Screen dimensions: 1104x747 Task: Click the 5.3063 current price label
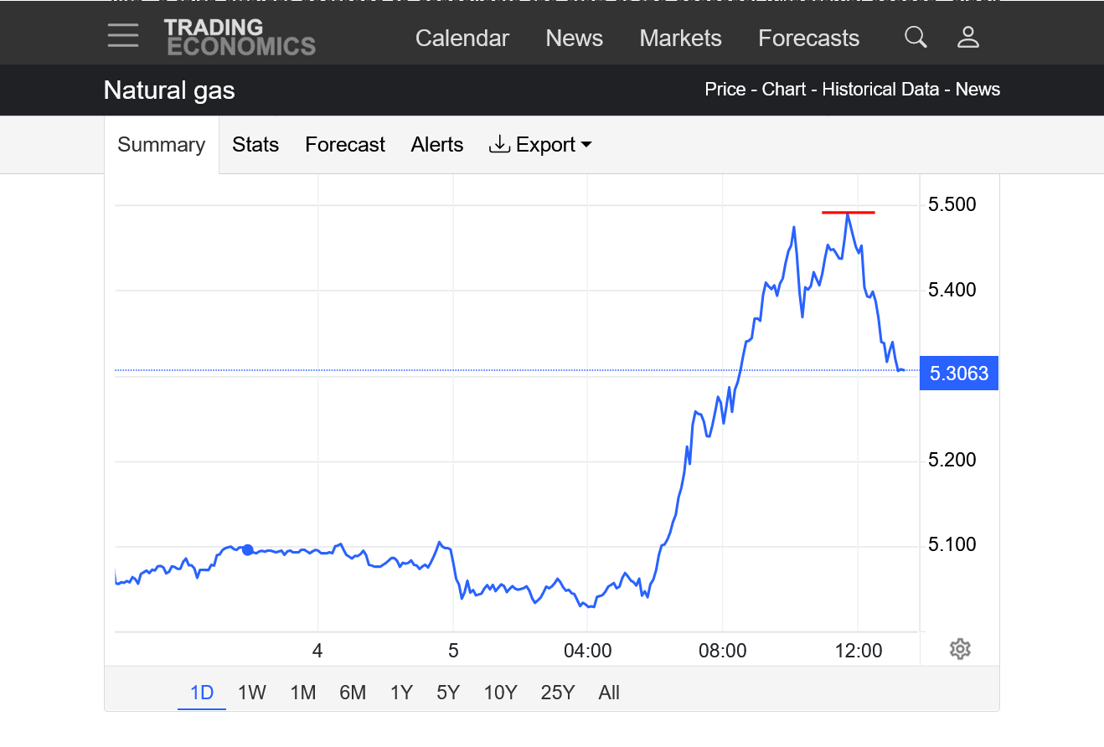pyautogui.click(x=959, y=373)
